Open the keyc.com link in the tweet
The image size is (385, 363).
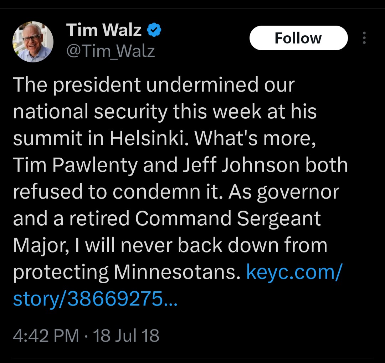(294, 273)
